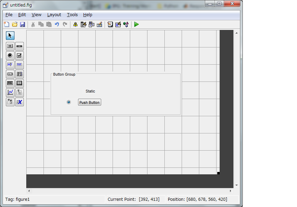Open the Menu Editor
Image resolution: width=297 pixels, height=207 pixels.
(x=83, y=24)
